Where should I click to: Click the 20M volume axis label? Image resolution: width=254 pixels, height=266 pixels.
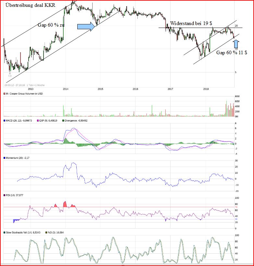[x=237, y=112]
